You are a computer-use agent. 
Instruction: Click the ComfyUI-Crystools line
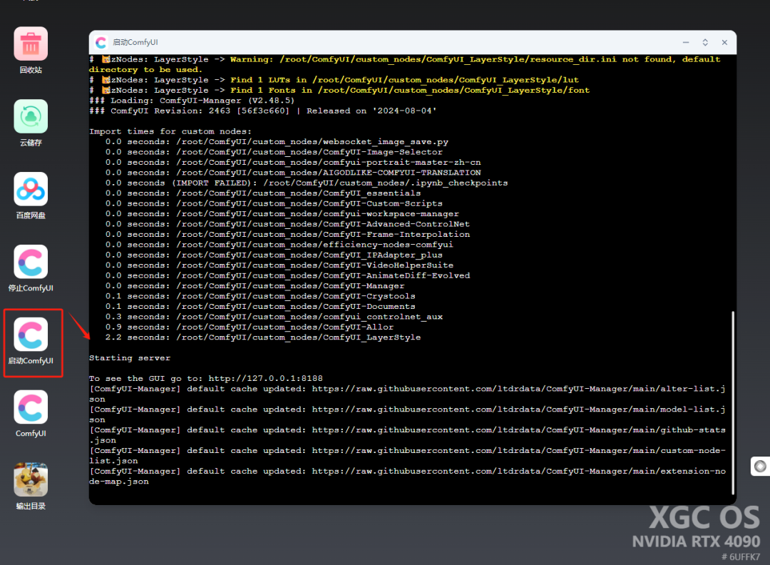[x=260, y=296]
